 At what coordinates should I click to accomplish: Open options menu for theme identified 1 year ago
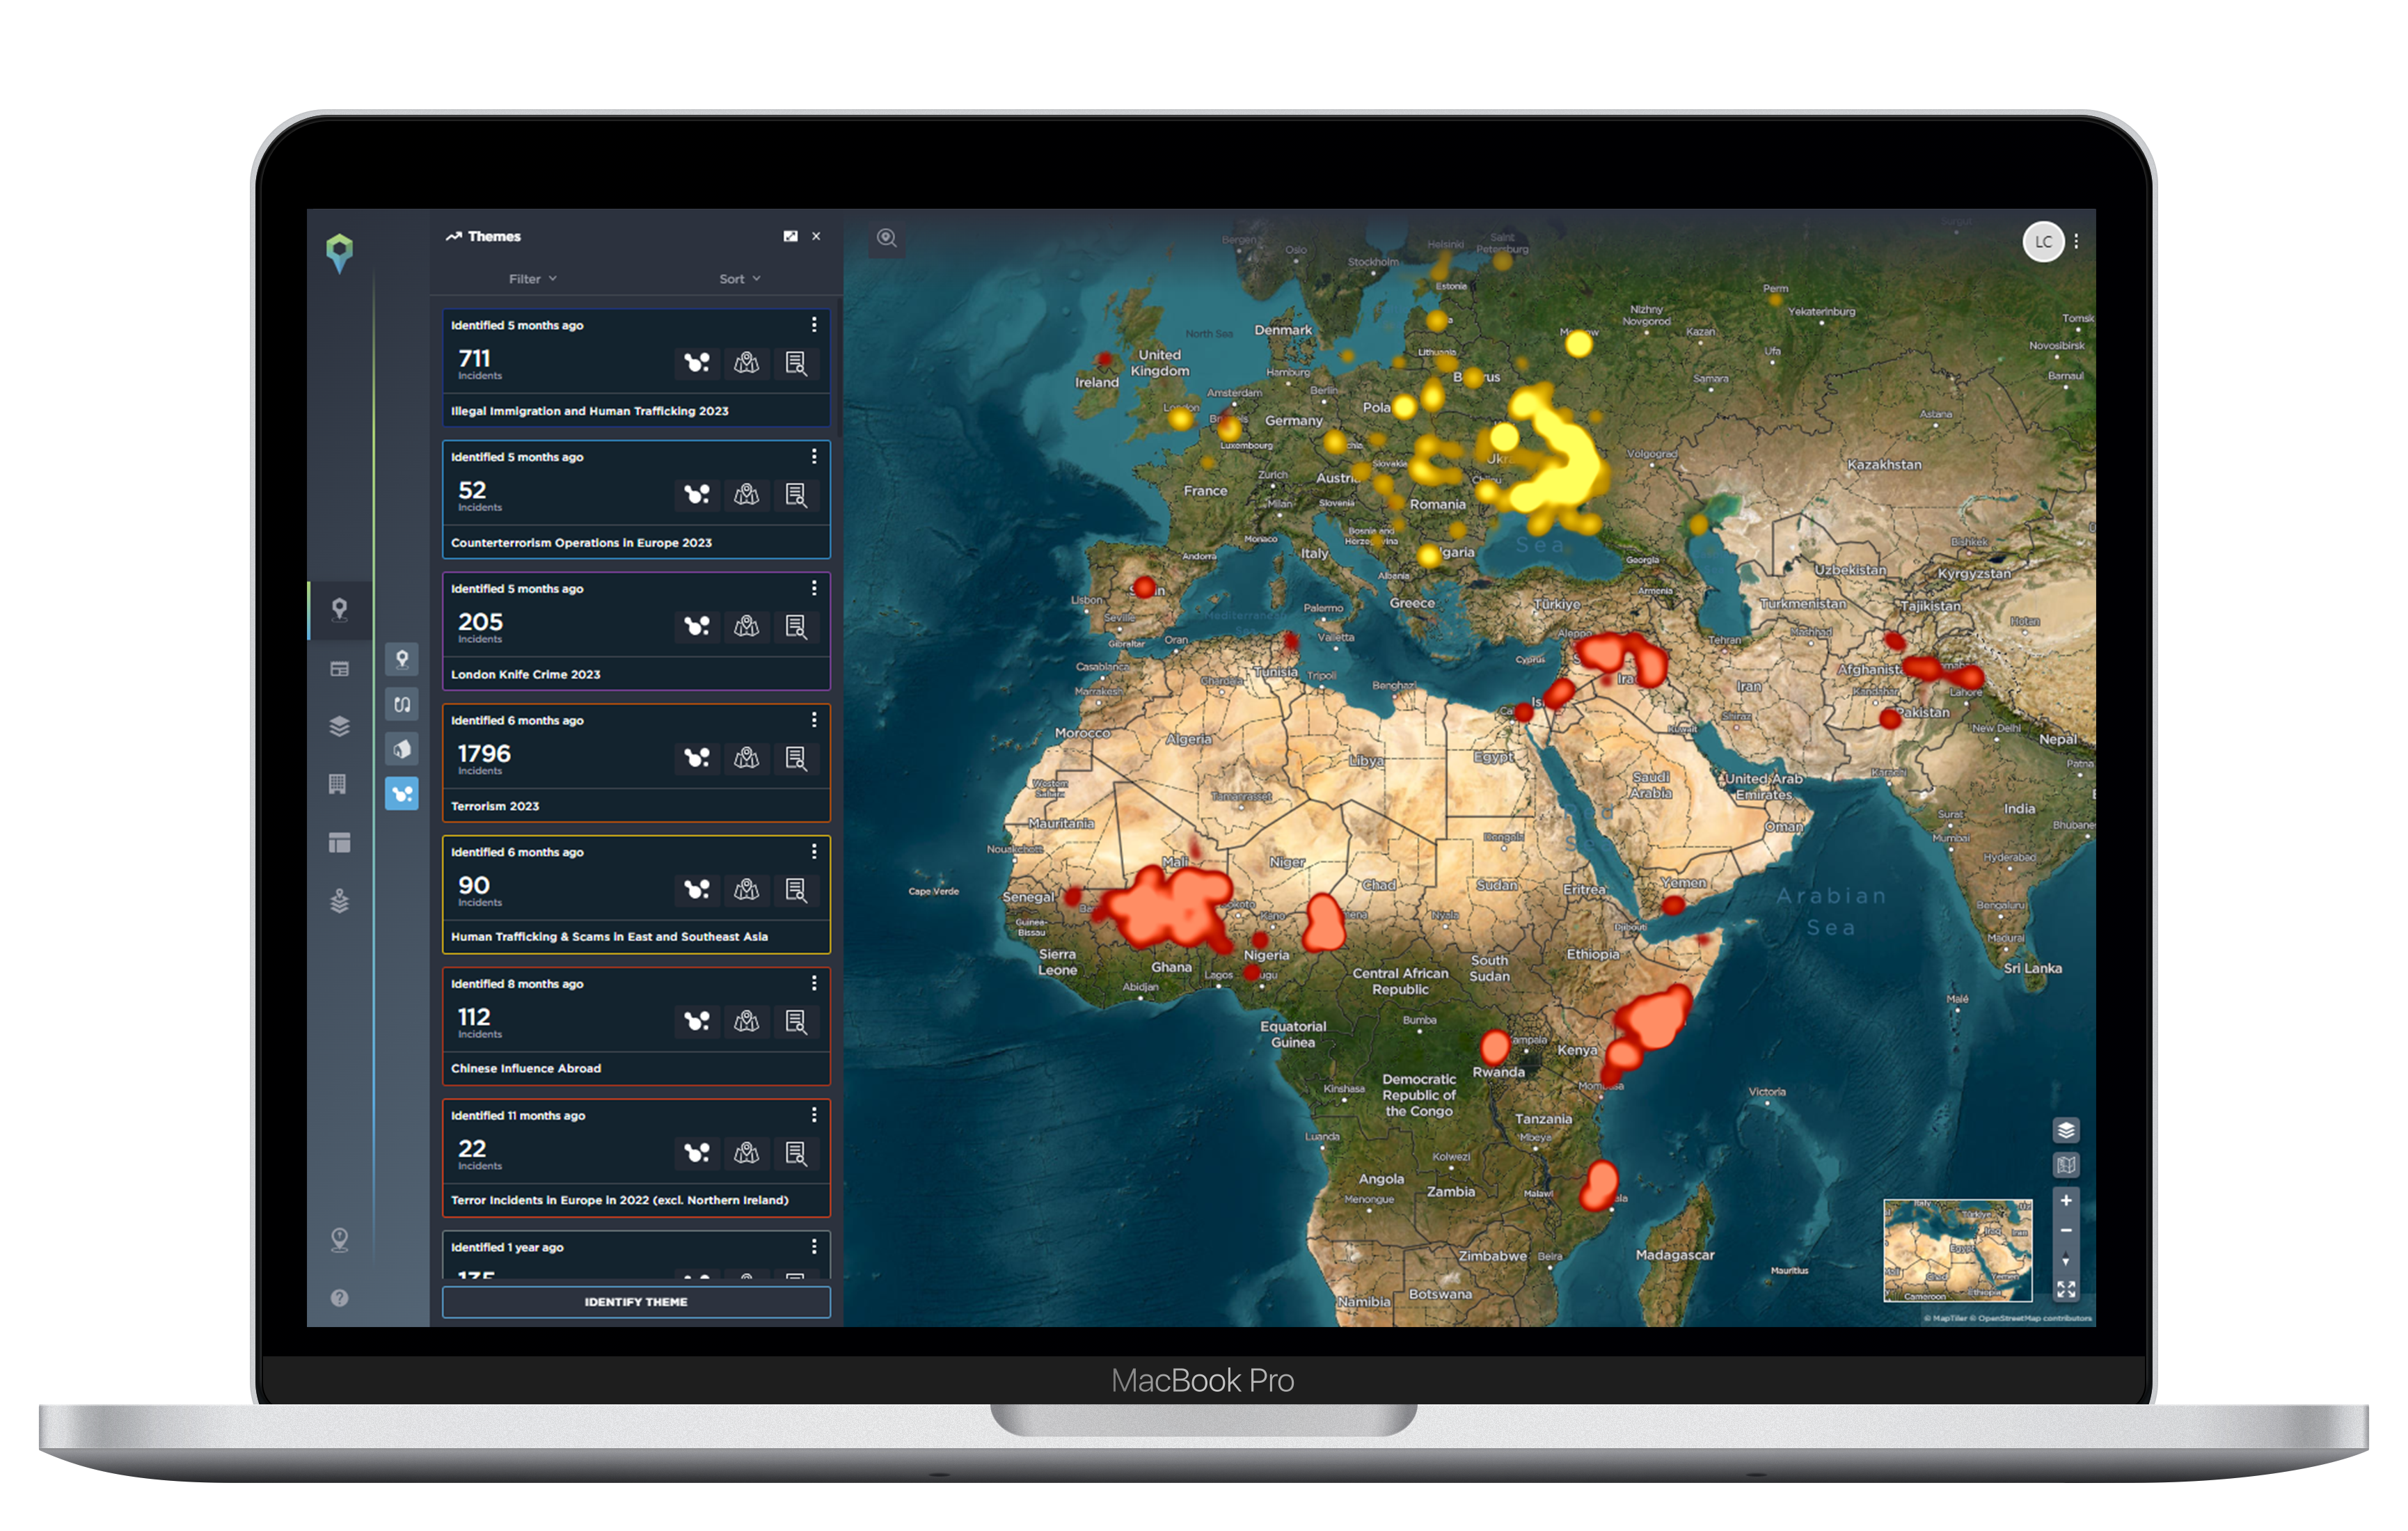point(814,1247)
